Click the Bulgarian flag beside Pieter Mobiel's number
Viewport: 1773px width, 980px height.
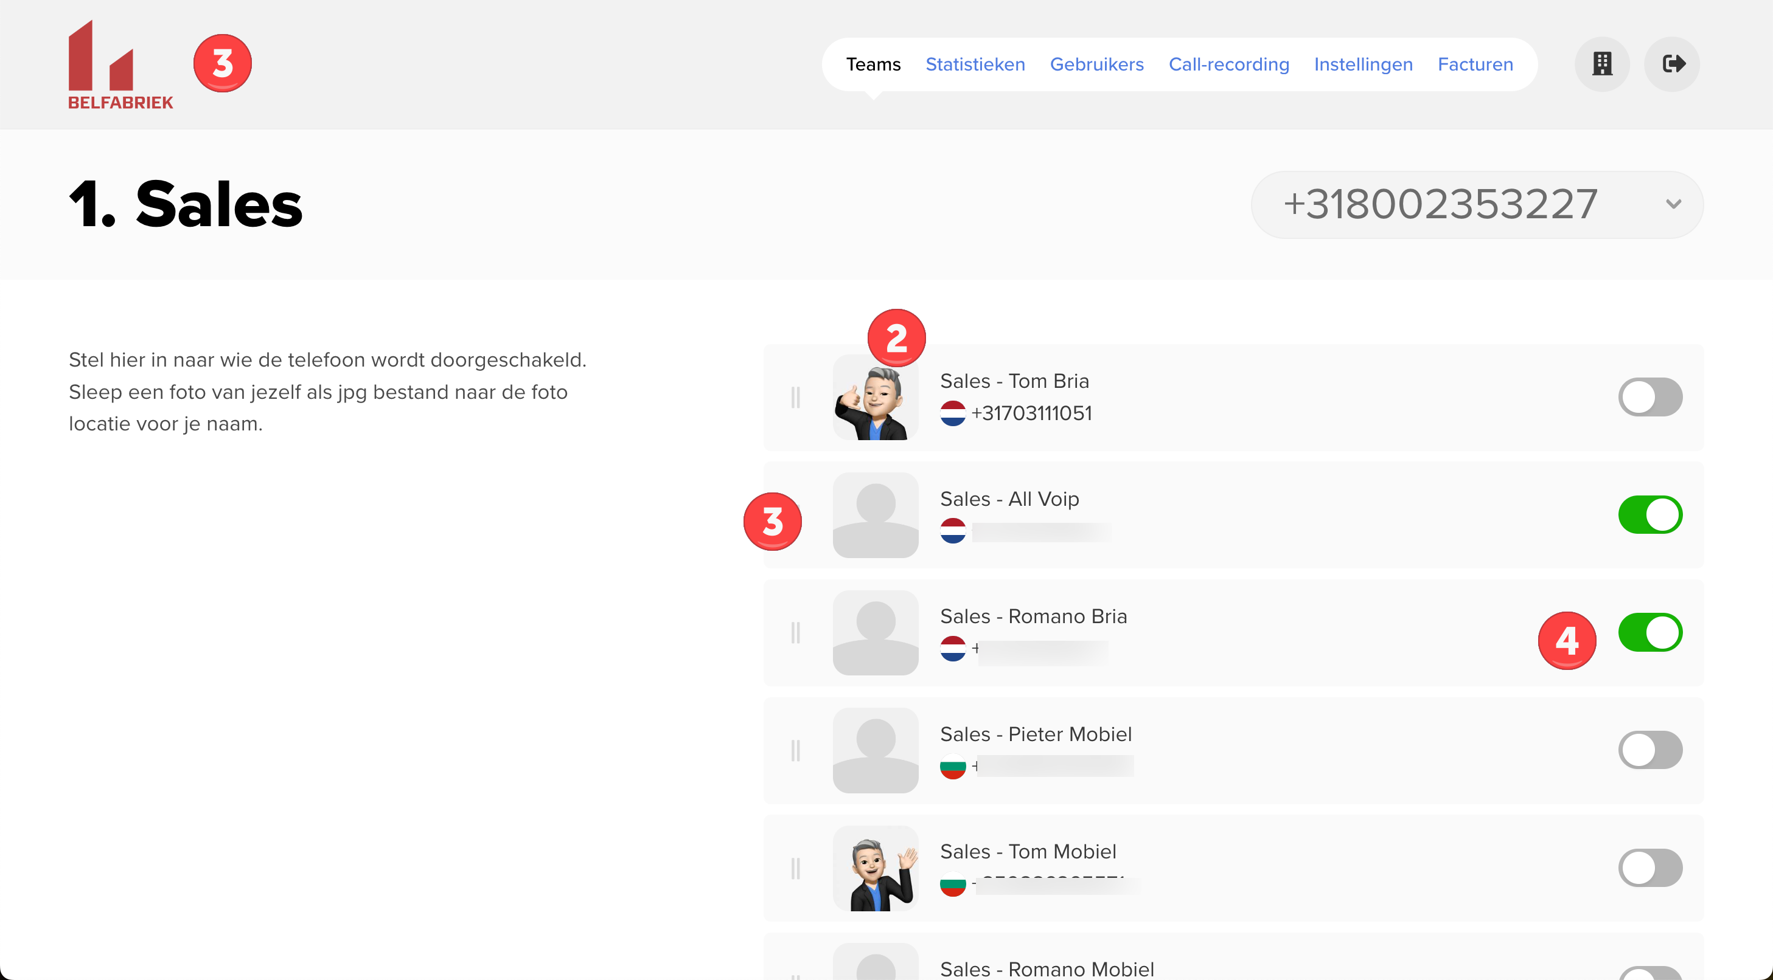pos(954,766)
